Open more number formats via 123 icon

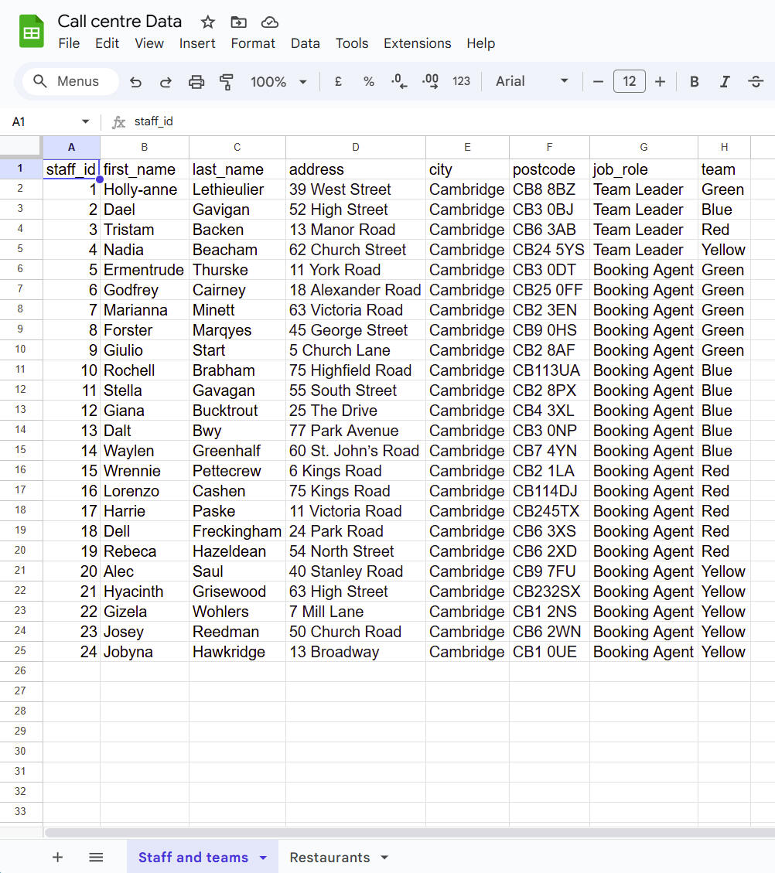(x=461, y=81)
